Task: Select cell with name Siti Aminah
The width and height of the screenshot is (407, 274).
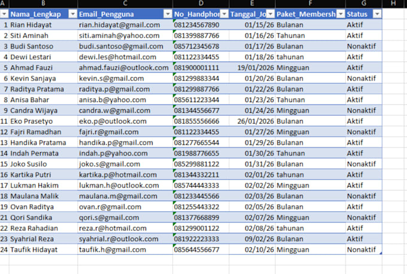Action: [43, 35]
